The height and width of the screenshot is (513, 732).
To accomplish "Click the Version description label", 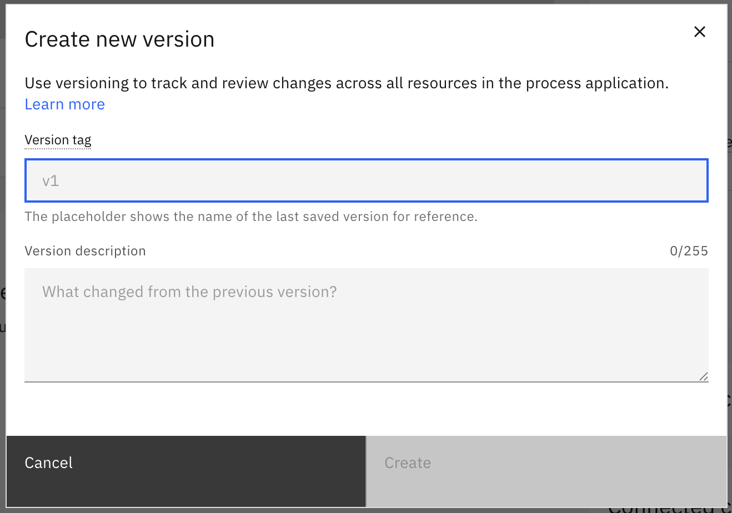I will [85, 251].
